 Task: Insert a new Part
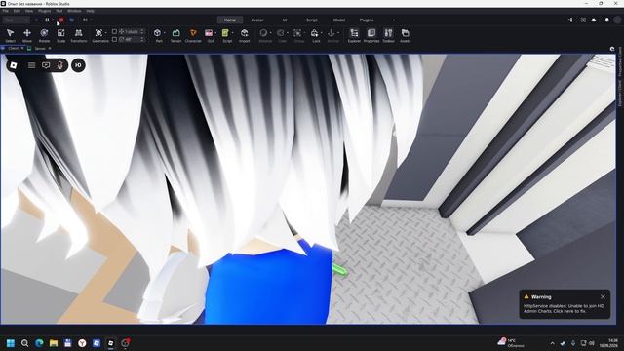click(x=158, y=35)
